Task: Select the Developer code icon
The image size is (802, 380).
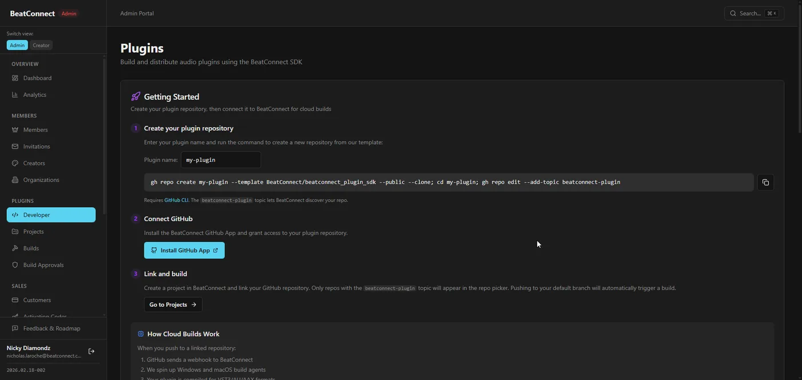Action: [x=15, y=215]
